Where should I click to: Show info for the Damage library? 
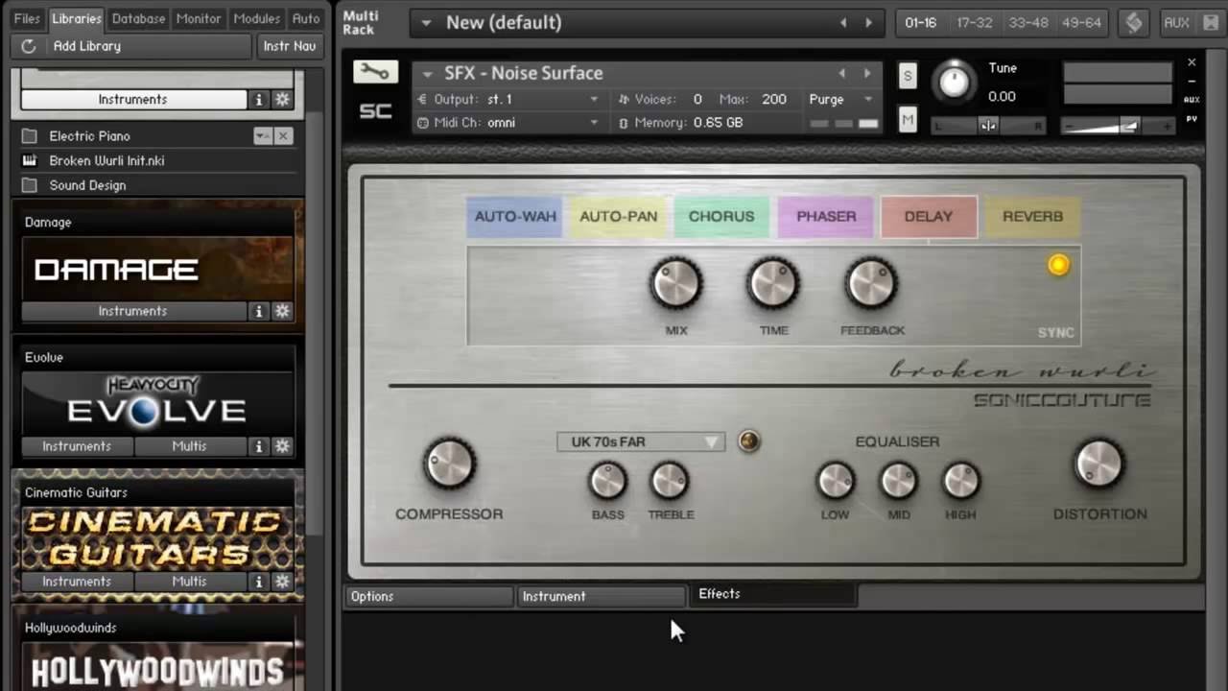[259, 311]
